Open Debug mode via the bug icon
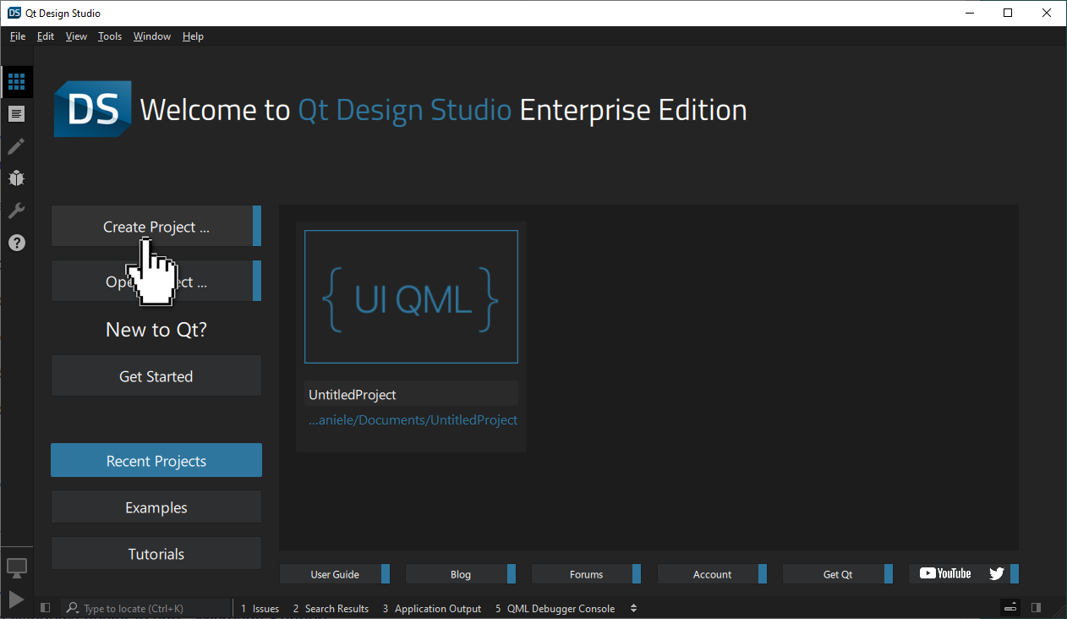 tap(16, 178)
